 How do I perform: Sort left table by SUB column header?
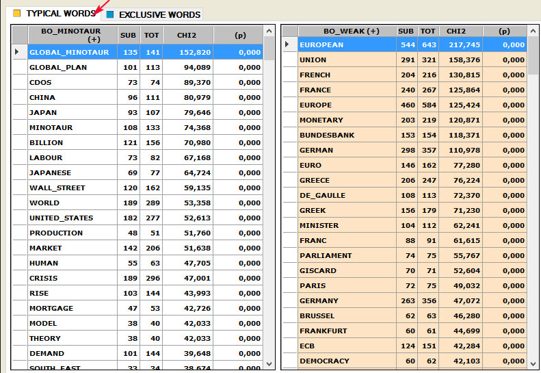(129, 35)
